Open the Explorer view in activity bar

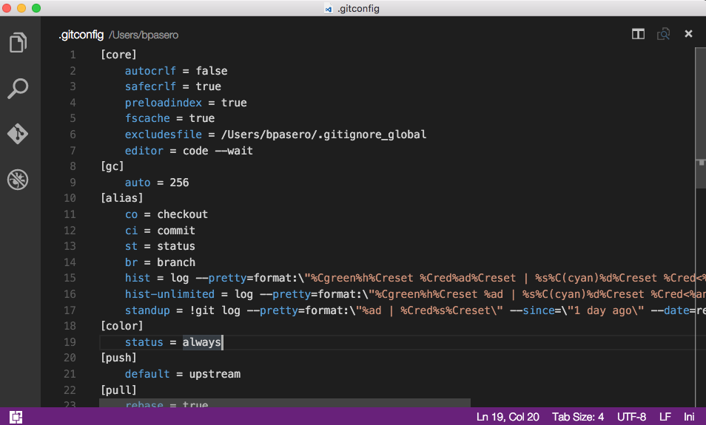pos(19,43)
